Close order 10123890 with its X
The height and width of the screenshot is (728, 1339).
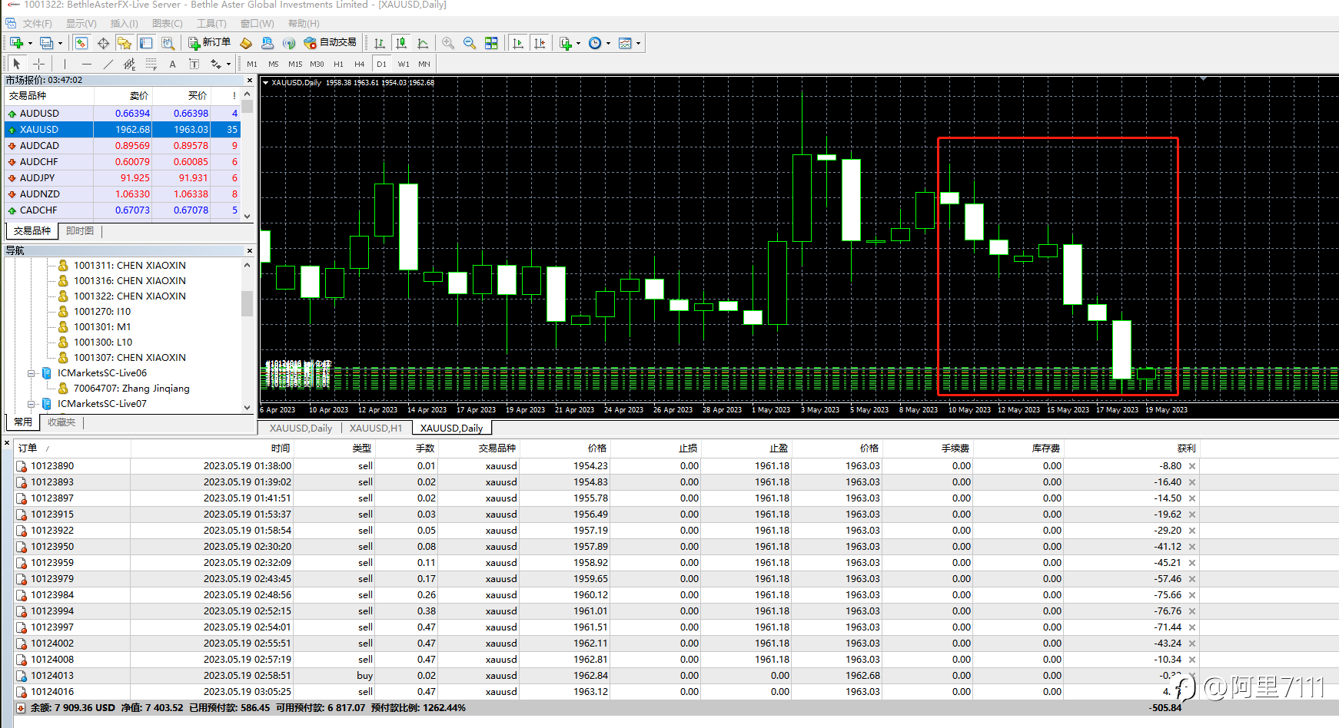[1192, 466]
